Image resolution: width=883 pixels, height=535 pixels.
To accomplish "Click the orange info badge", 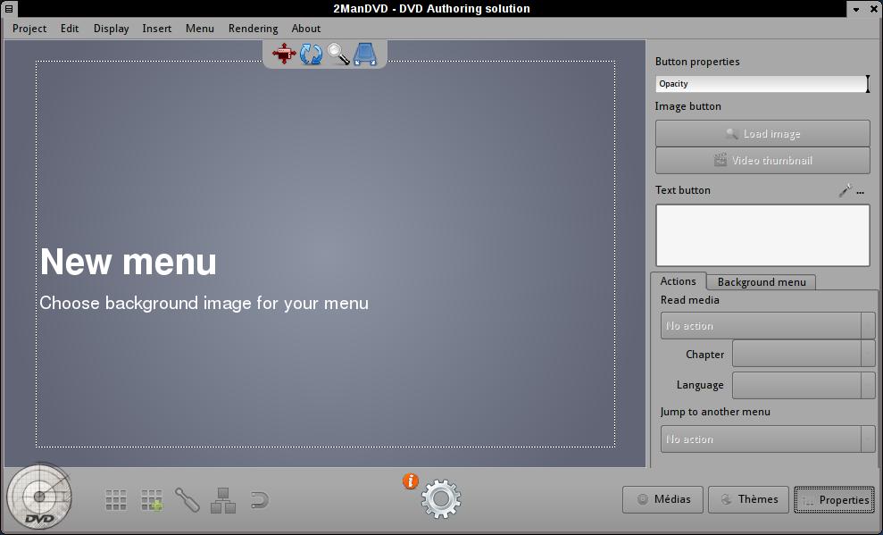I will coord(411,481).
